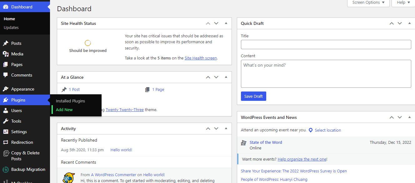Open Comments via the speech bubble icon
This screenshot has height=183, width=415.
pyautogui.click(x=6, y=75)
